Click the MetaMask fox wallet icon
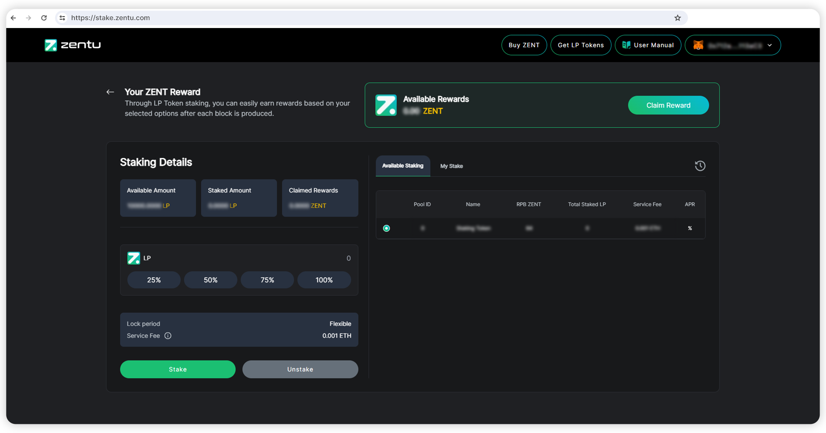The height and width of the screenshot is (433, 826). 698,45
